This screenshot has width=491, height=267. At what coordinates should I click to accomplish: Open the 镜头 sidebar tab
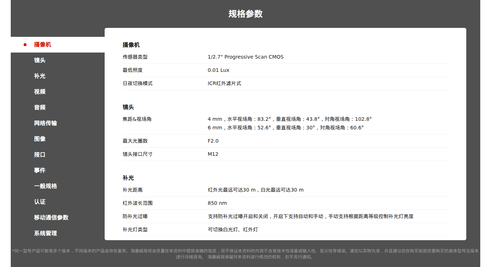tap(58, 60)
